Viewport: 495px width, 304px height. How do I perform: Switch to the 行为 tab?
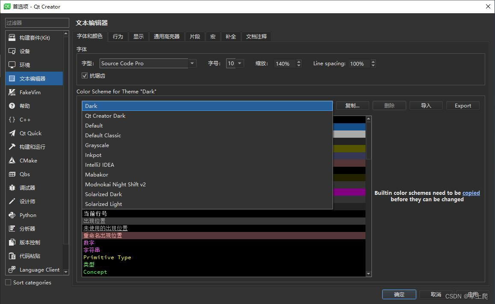tap(118, 36)
